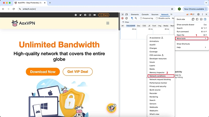Clear the network log
Viewport: 209px width, 117px height.
(x=126, y=18)
